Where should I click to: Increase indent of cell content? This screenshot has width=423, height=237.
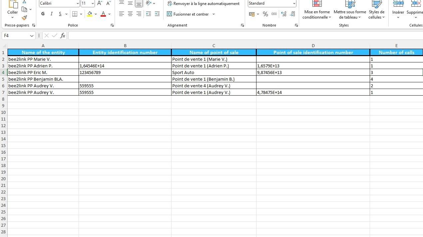[157, 14]
